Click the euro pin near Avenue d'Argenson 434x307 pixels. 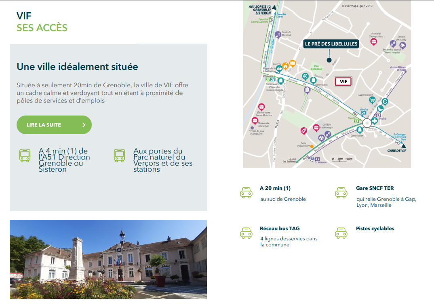pos(385,102)
